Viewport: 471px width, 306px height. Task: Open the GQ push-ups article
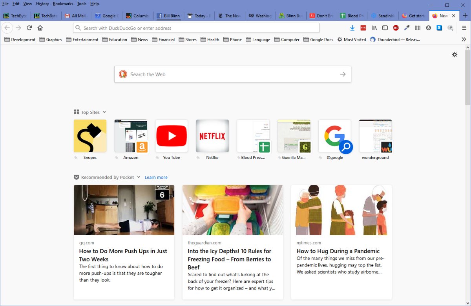click(124, 242)
